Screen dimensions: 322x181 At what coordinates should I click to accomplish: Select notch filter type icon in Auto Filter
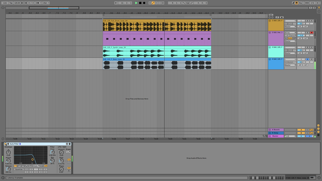tap(27, 166)
